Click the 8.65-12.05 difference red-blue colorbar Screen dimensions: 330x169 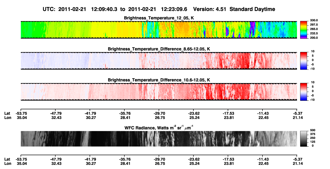point(303,61)
